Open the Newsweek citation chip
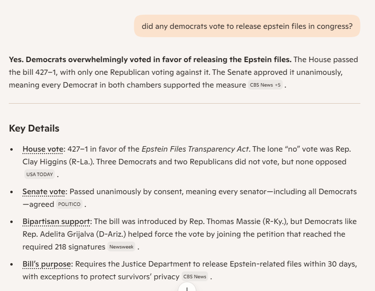The height and width of the screenshot is (291, 375). (121, 247)
